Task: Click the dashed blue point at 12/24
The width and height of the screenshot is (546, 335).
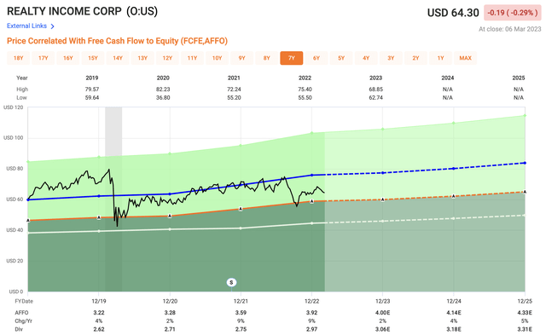Action: (453, 169)
